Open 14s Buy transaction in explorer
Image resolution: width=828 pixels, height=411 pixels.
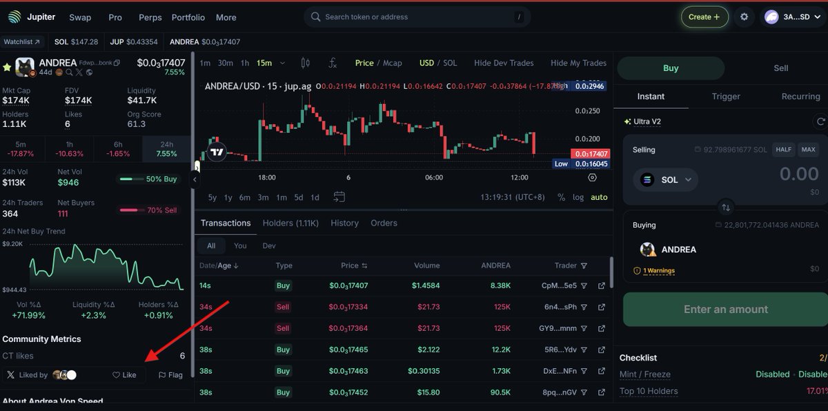click(602, 285)
